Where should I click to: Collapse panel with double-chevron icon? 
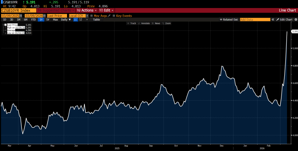(272, 20)
